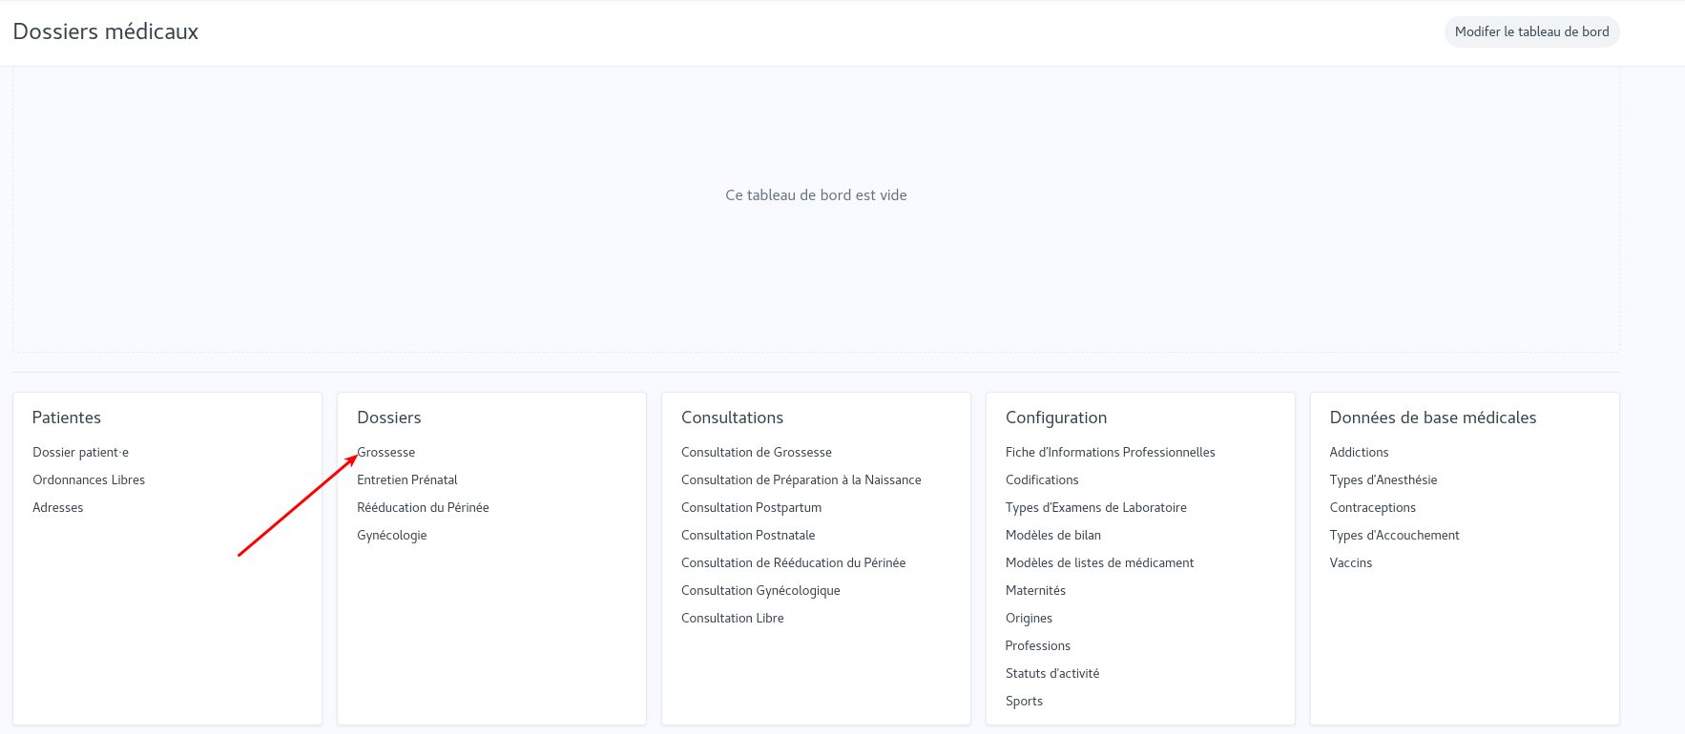Open Consultation Libre link
1685x734 pixels.
coord(733,618)
